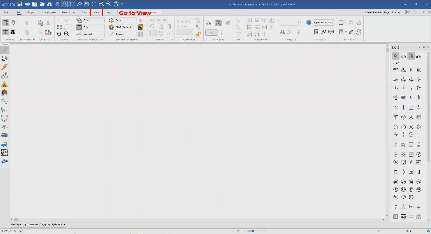Pick the Node element in the palette
Screen dimensions: 431x234
pyautogui.click(x=403, y=70)
